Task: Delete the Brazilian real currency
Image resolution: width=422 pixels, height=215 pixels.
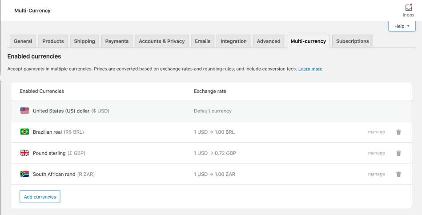Action: tap(398, 132)
